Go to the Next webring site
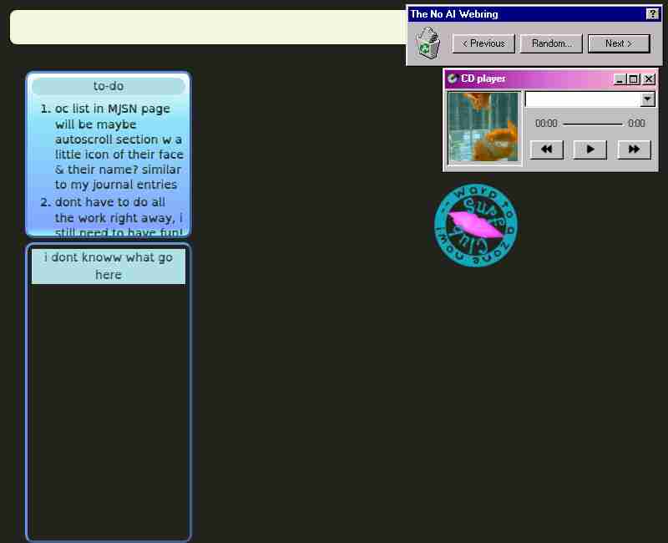668x543 pixels. pos(619,43)
